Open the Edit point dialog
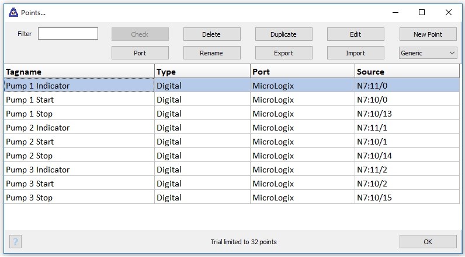 [356, 34]
